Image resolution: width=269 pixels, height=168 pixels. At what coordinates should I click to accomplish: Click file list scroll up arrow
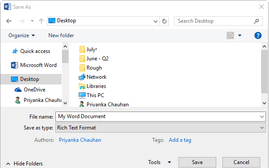click(x=264, y=46)
